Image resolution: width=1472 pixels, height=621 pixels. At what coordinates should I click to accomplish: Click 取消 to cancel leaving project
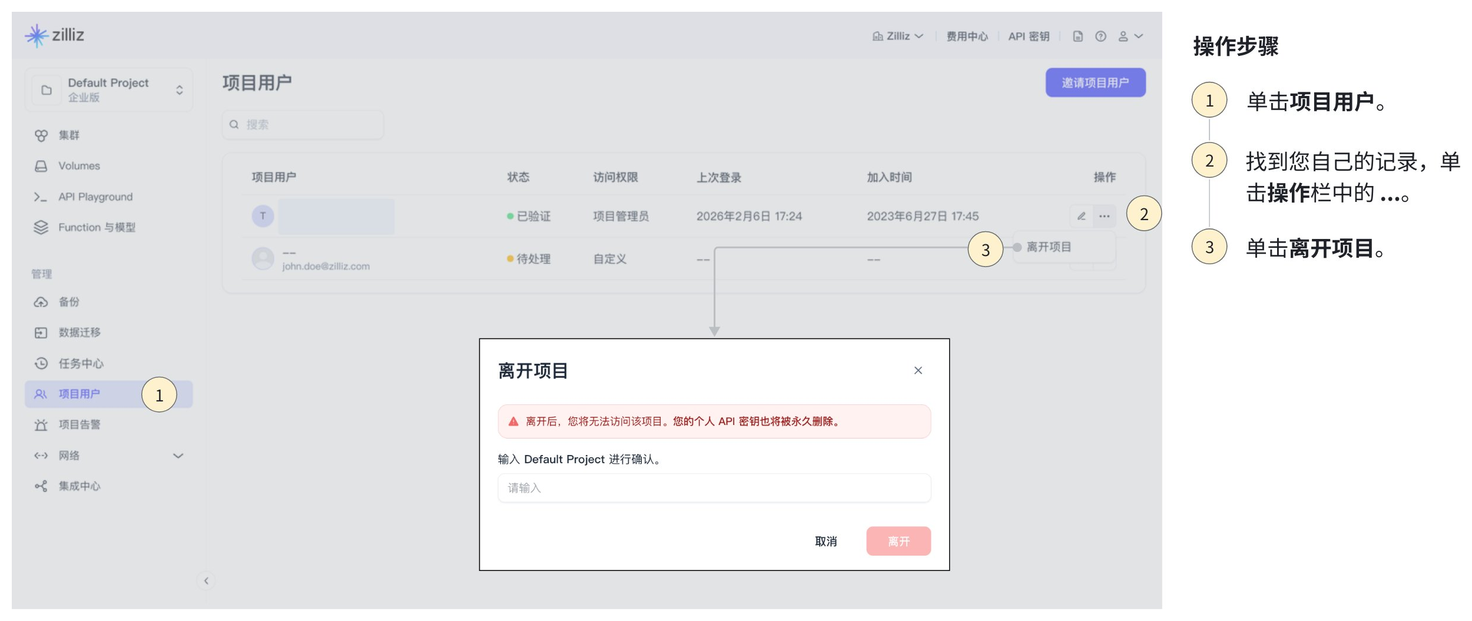pos(825,541)
